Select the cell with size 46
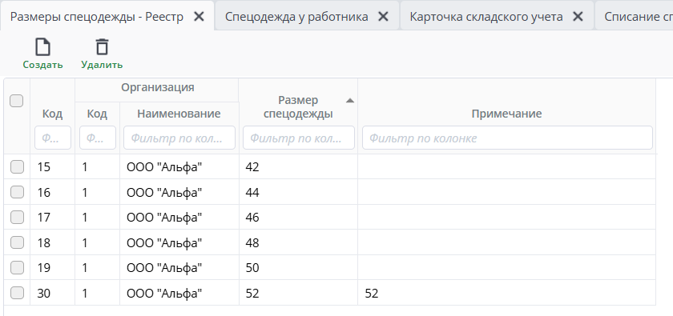Image resolution: width=673 pixels, height=316 pixels. tap(298, 218)
